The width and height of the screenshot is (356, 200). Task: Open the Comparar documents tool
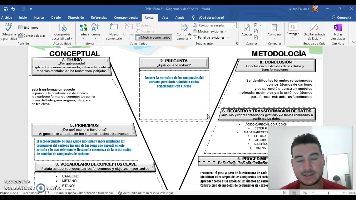[x=275, y=32]
